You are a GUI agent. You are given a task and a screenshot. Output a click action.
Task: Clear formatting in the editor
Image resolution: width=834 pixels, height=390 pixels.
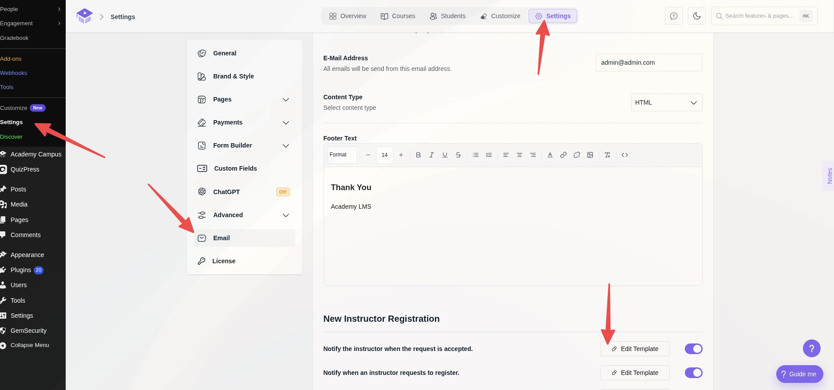[608, 155]
